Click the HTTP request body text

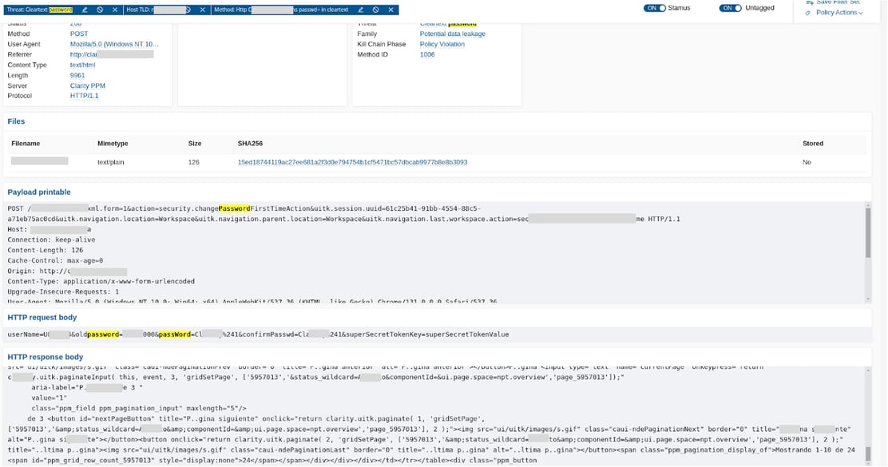point(258,334)
